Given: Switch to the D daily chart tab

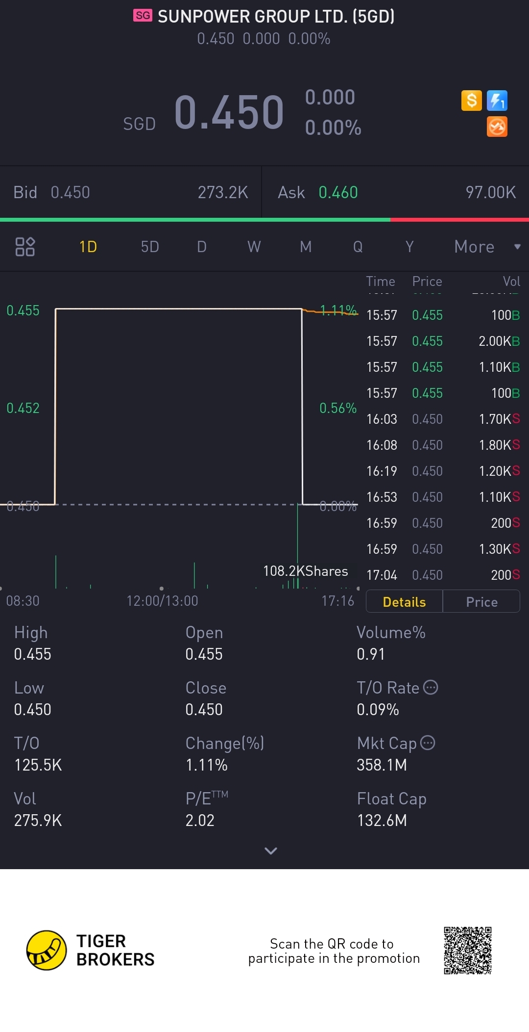Looking at the screenshot, I should [202, 247].
